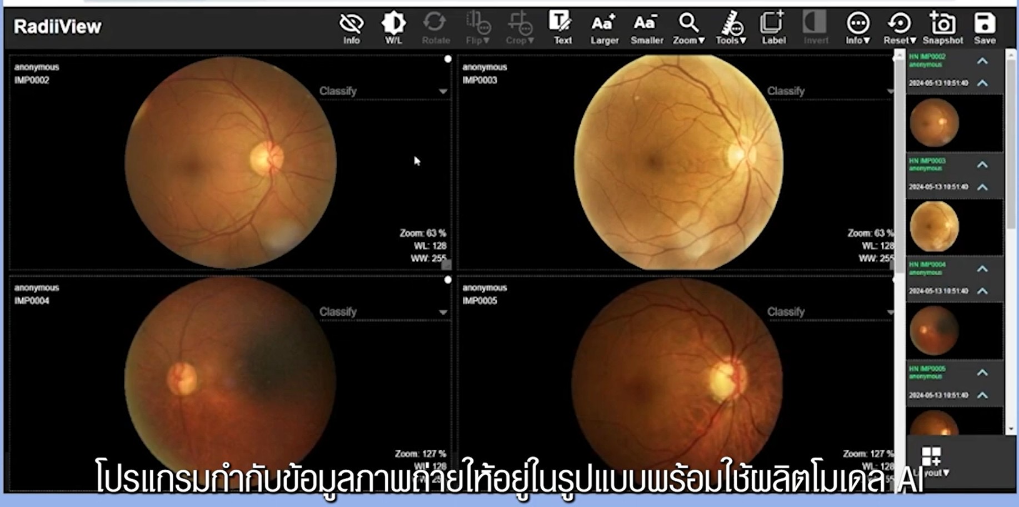1019x507 pixels.
Task: Toggle selection dot on IMP0002 viewport
Action: click(x=448, y=59)
